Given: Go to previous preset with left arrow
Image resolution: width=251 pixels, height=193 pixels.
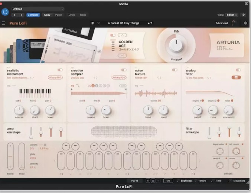Looking at the screenshot, I should coord(14,15).
